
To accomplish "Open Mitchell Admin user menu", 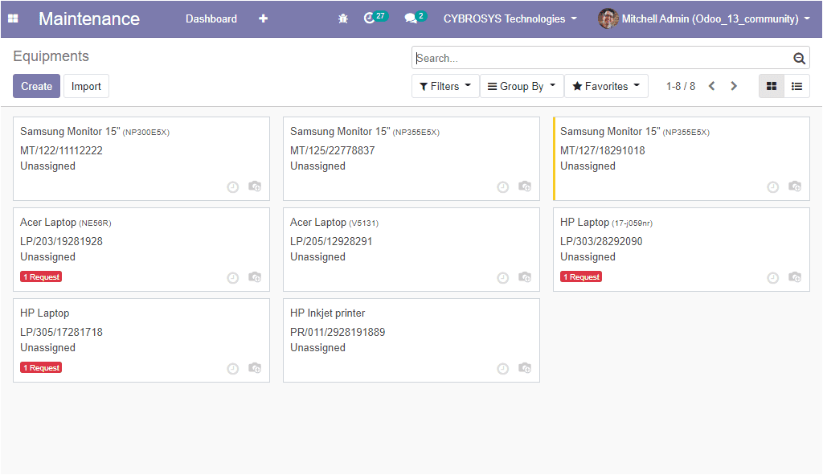I will click(x=704, y=19).
